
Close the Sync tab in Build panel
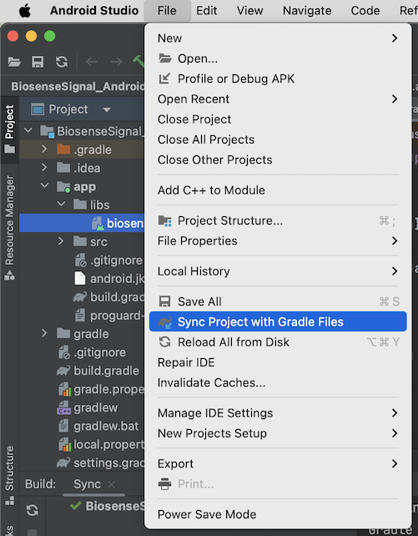pyautogui.click(x=111, y=484)
